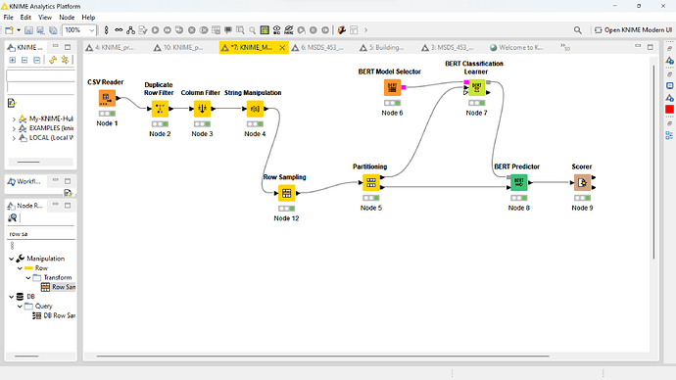
Task: Click the add workflow annotation comment icon
Action: tap(228, 30)
